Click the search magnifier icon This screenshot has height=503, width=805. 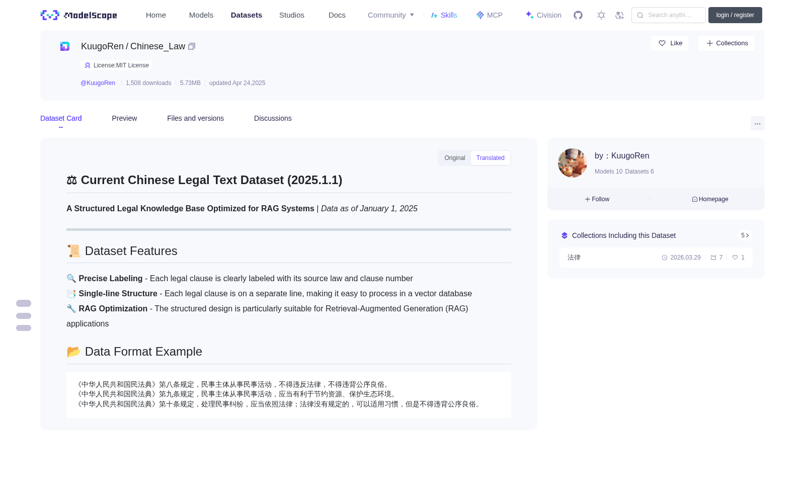point(640,15)
